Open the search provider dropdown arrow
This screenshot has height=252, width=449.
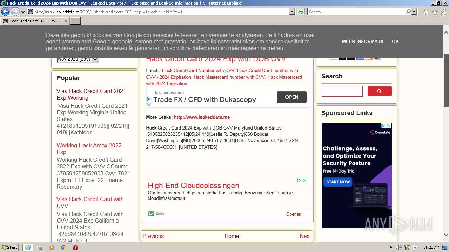point(415,12)
